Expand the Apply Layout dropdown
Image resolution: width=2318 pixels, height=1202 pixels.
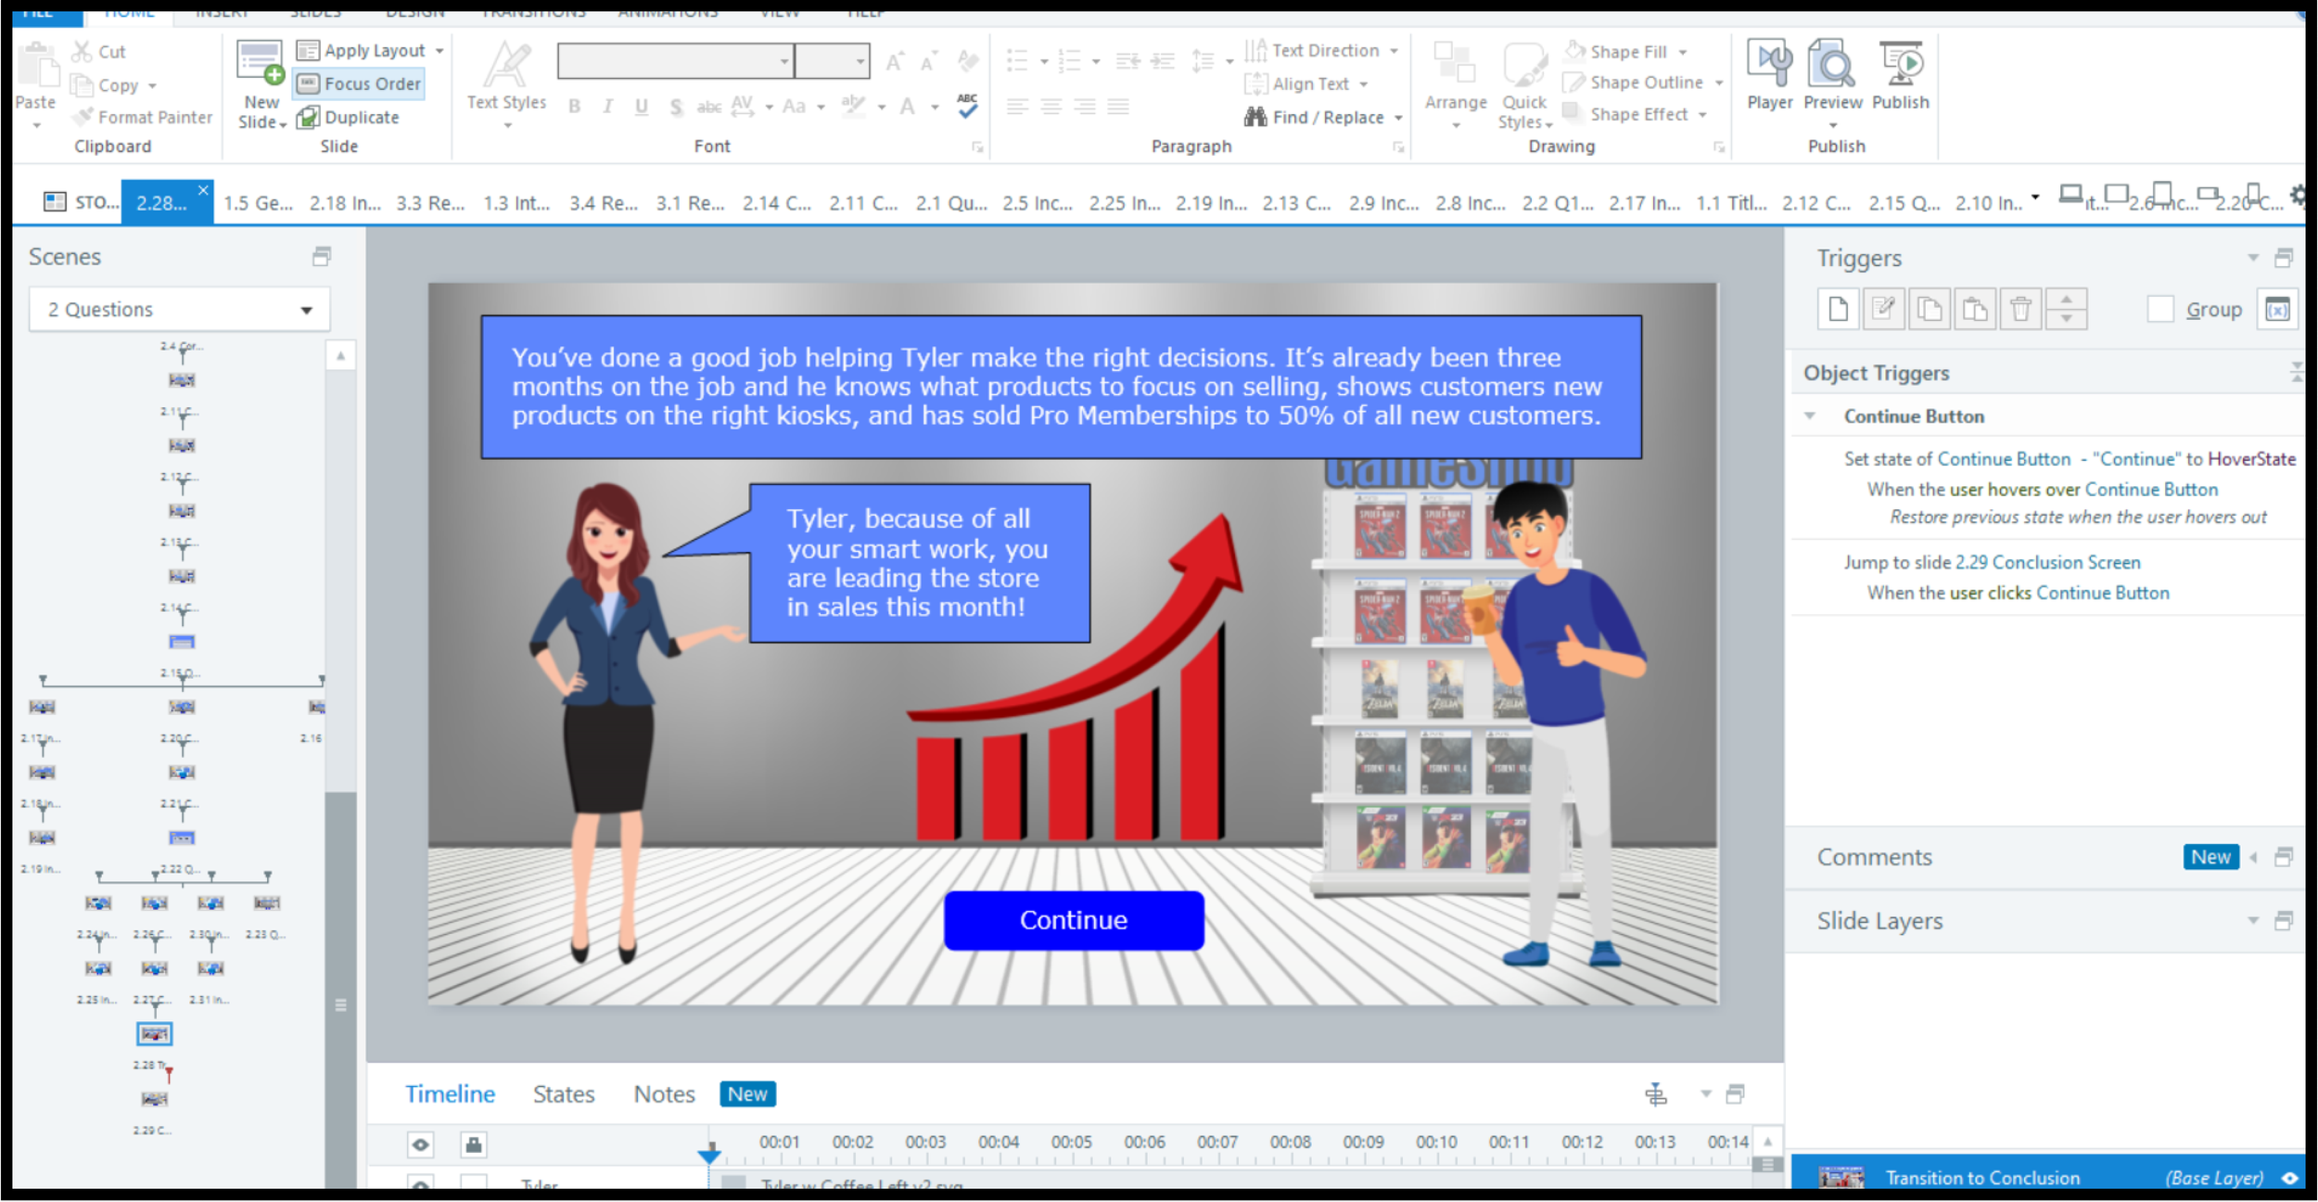[x=439, y=51]
